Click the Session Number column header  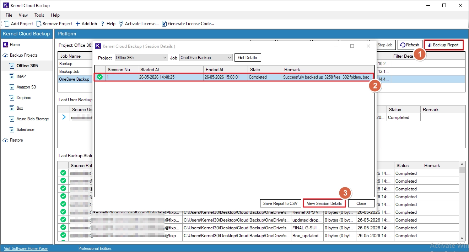click(x=122, y=70)
